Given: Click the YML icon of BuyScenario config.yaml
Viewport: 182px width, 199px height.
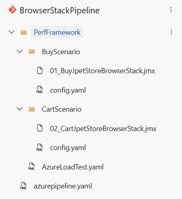Looking at the screenshot, I should click(40, 89).
